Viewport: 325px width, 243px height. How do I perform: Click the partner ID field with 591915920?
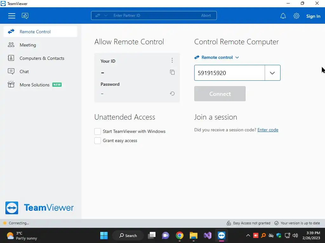click(x=229, y=73)
